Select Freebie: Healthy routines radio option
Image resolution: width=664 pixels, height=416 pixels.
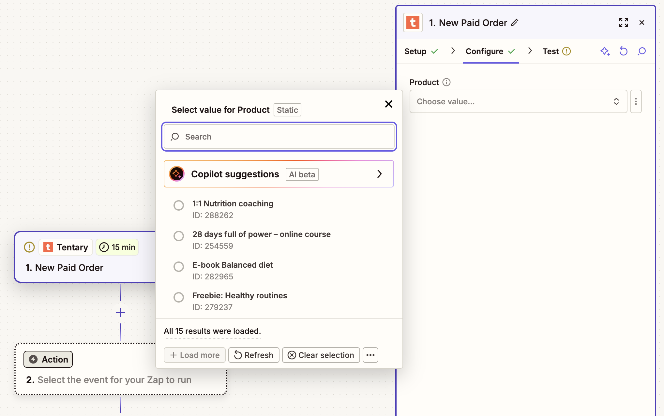[x=179, y=297]
